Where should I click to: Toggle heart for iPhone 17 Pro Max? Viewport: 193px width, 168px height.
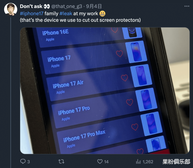135,127
